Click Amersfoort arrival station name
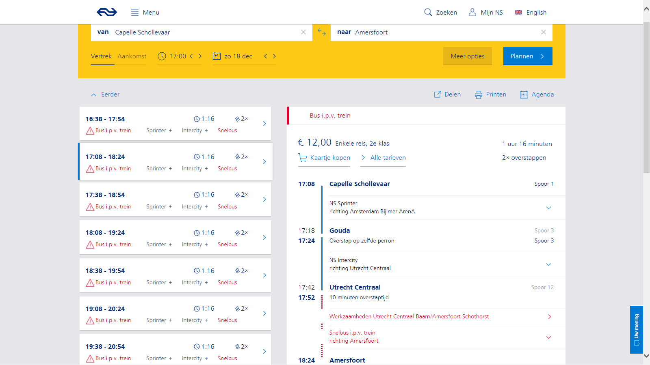The image size is (650, 365). point(347,361)
